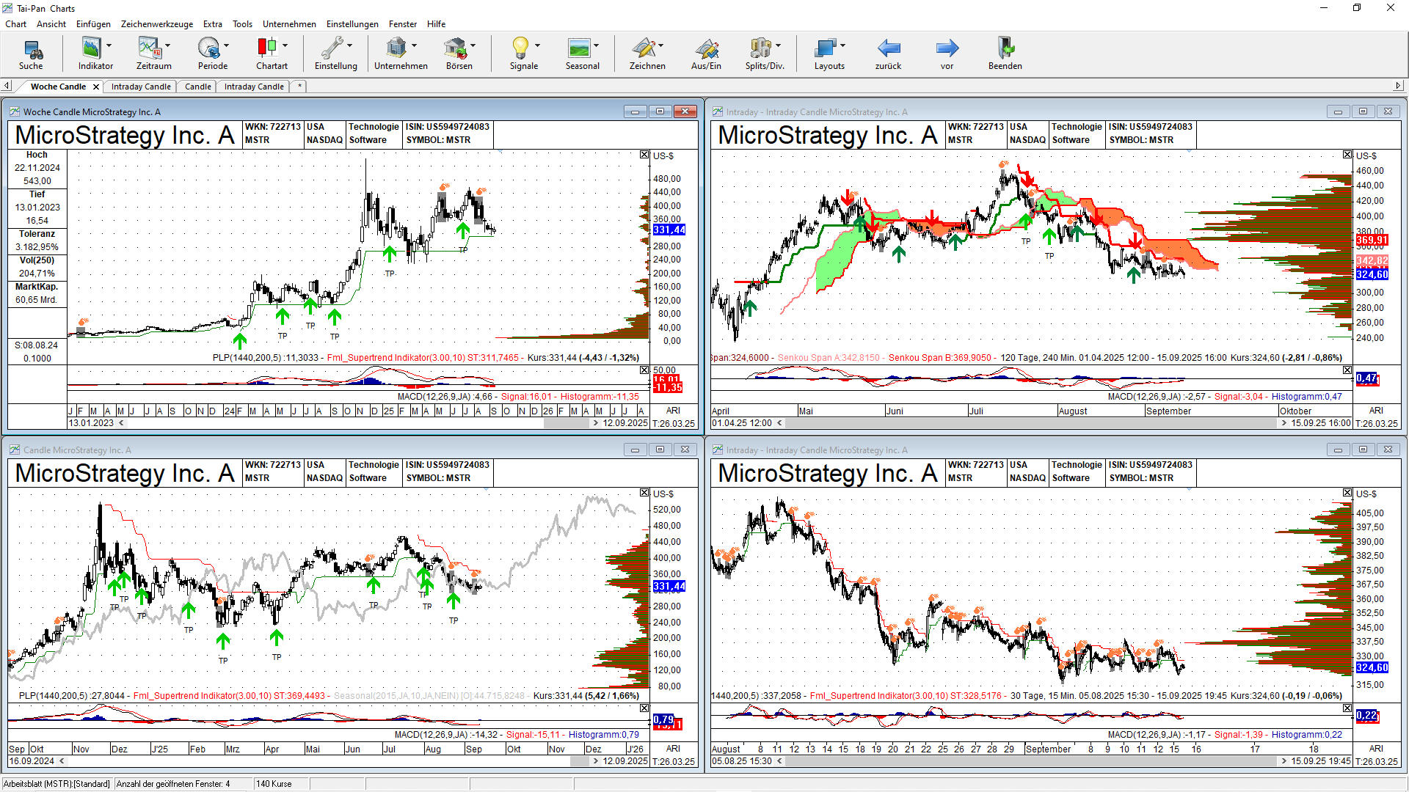
Task: Toggle ARI scale button in top-left chart
Action: [673, 411]
